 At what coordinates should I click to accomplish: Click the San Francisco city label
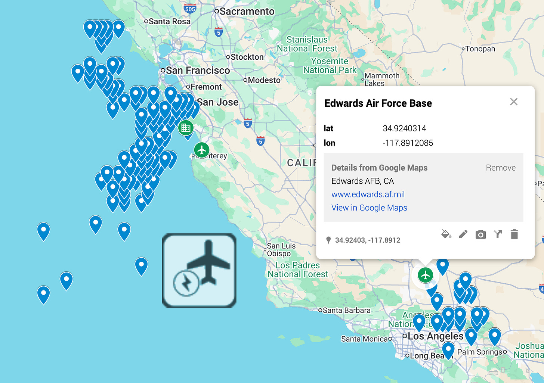[x=198, y=71]
